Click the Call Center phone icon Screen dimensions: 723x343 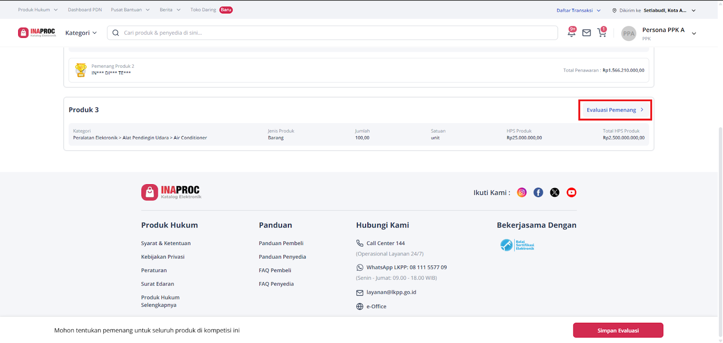click(x=360, y=243)
